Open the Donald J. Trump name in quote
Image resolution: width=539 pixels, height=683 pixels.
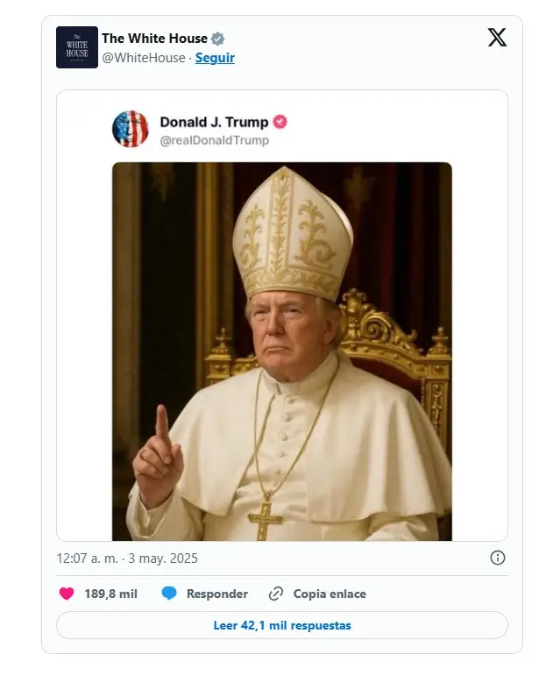coord(214,122)
